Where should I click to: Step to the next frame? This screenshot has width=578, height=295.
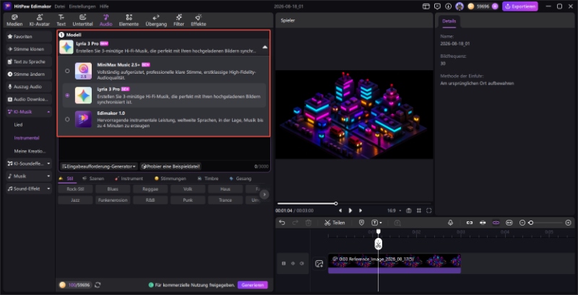[x=360, y=210]
